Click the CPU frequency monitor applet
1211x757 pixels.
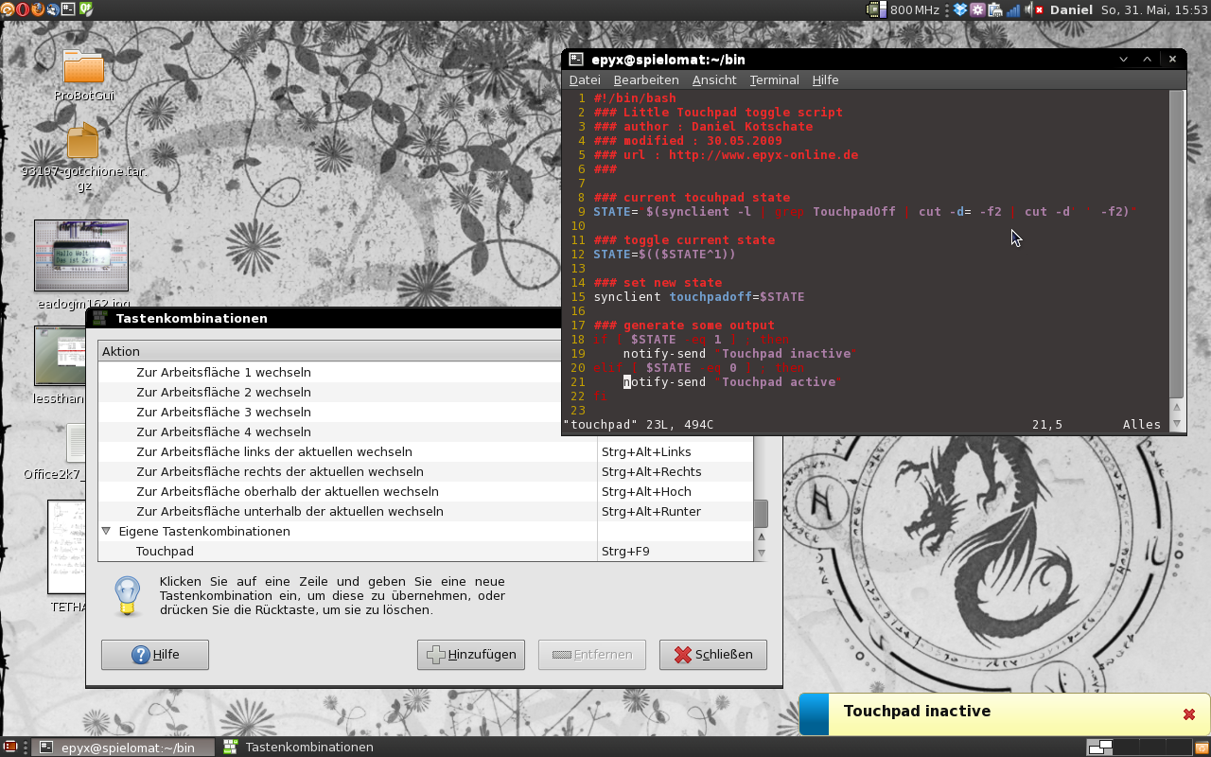904,9
